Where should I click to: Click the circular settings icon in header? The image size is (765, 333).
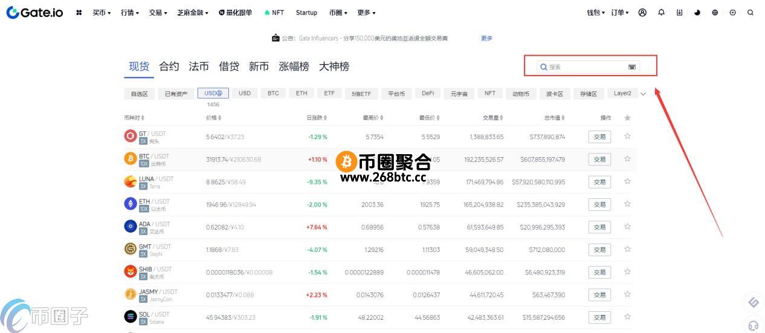(733, 12)
